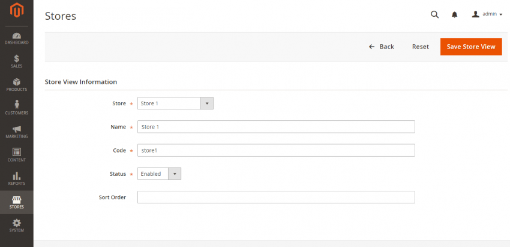Click the Code field label
Screen dimensions: 510x247
[x=119, y=150]
